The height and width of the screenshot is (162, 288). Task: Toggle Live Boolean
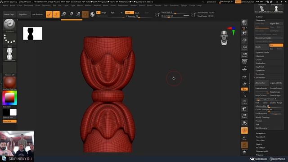[37, 14]
